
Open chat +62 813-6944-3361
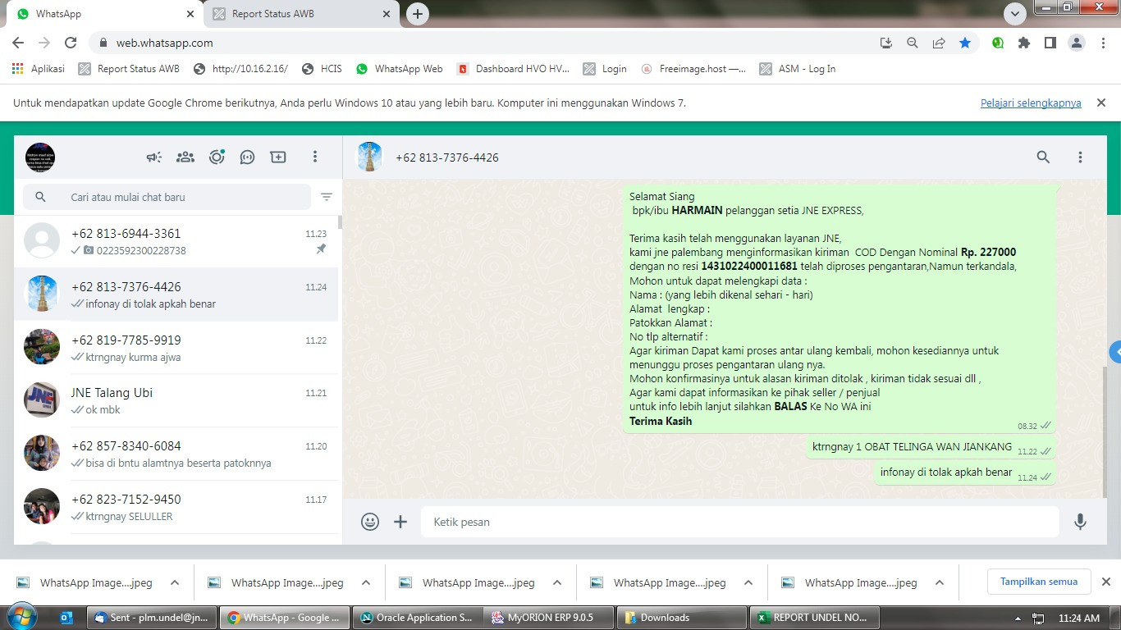[176, 241]
